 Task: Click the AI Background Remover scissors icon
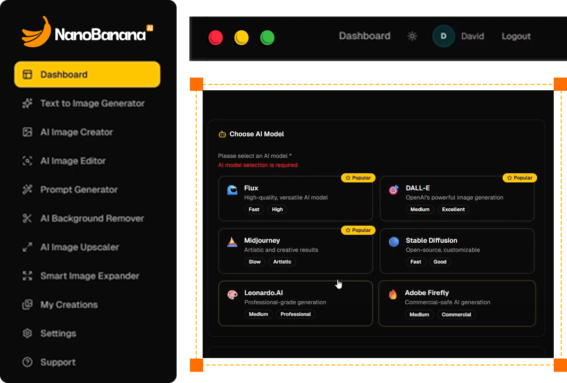[28, 218]
